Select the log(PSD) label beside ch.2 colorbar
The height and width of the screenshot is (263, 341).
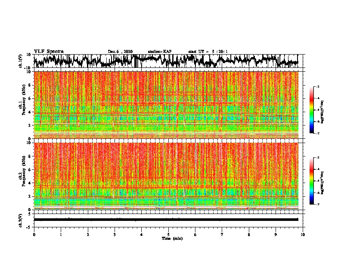point(322,183)
